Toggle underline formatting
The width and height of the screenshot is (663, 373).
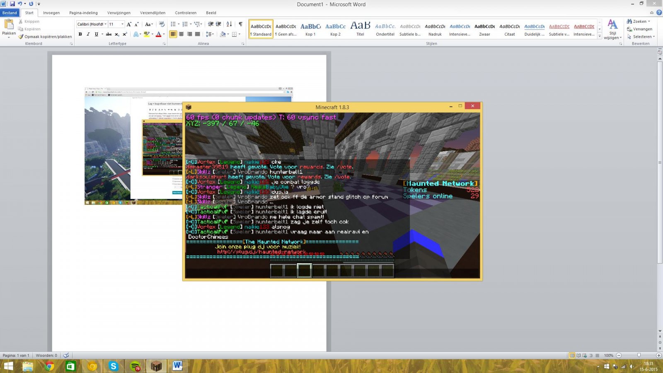click(96, 34)
